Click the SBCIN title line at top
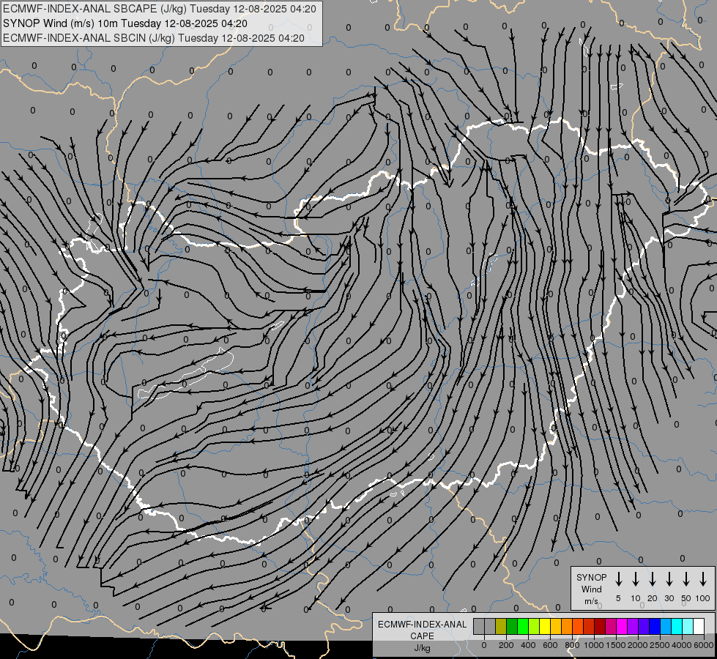Viewport: 717px width, 659px height. click(154, 38)
